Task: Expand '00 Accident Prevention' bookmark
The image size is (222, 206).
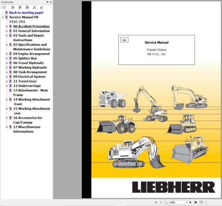Action: [x=7, y=27]
